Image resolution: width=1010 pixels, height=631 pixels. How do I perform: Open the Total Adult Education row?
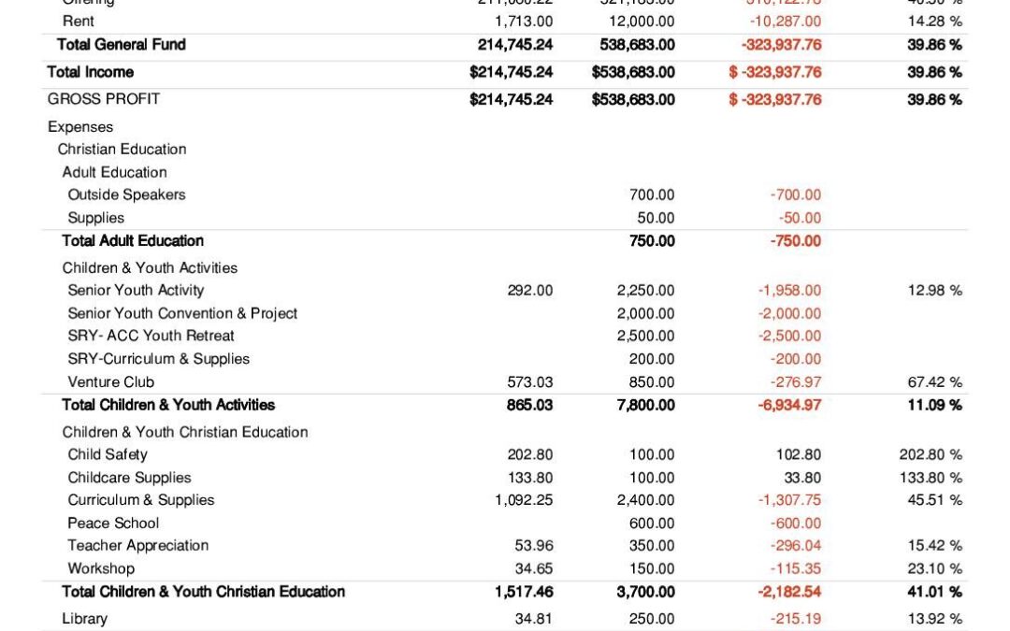coord(132,240)
